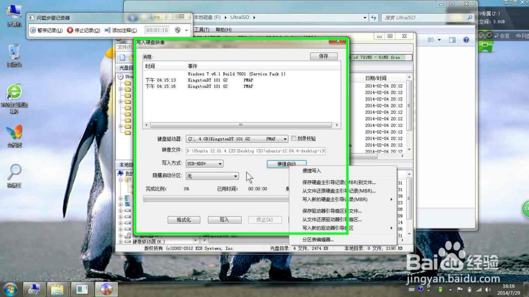Open 写入新的驱动器引导扇区 submenu

pyautogui.click(x=342, y=228)
